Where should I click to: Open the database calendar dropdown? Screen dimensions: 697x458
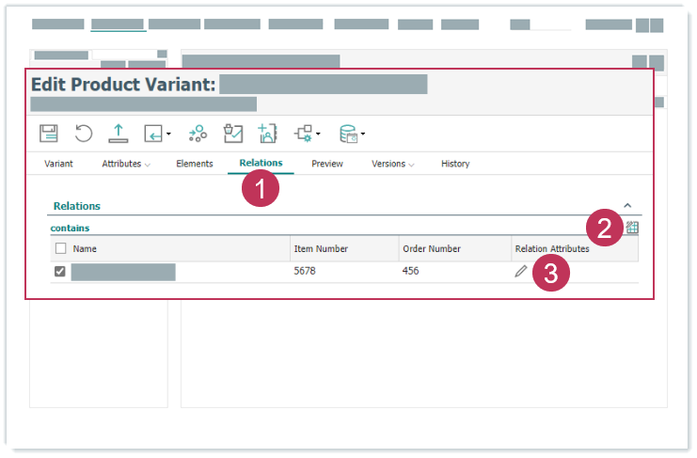point(352,134)
